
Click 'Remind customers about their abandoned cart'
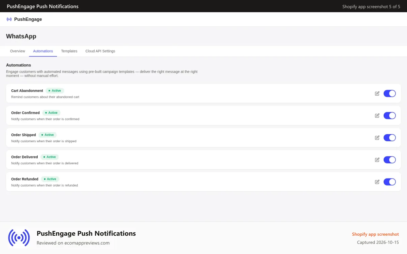45,97
